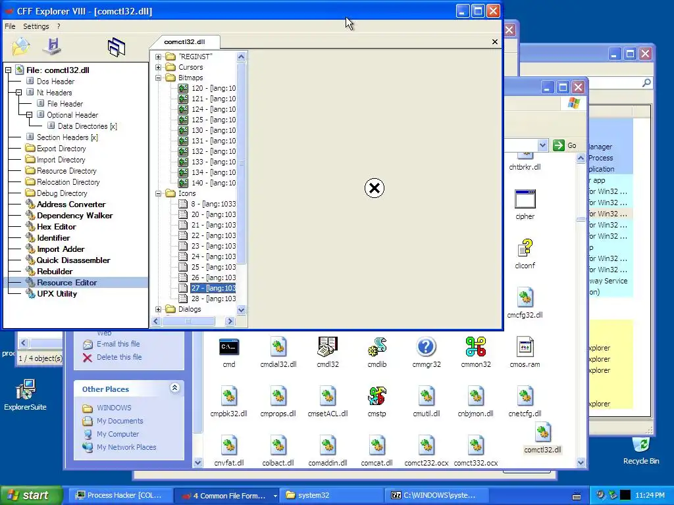Open the File Header node

point(65,103)
